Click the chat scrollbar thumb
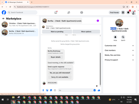Image resolution: width=139 pixels, height=104 pixels. point(100,69)
